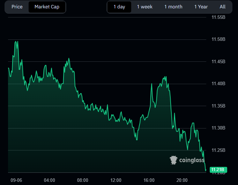Click the 11.55B y-axis label

point(219,17)
